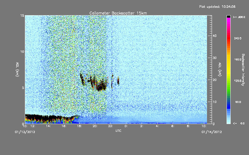Select the "30" tick on the kft axis

[214, 58]
